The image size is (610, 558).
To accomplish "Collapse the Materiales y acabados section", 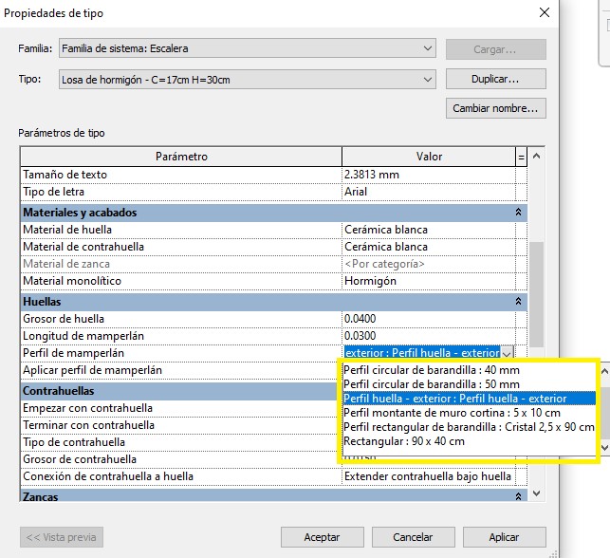I will click(519, 213).
